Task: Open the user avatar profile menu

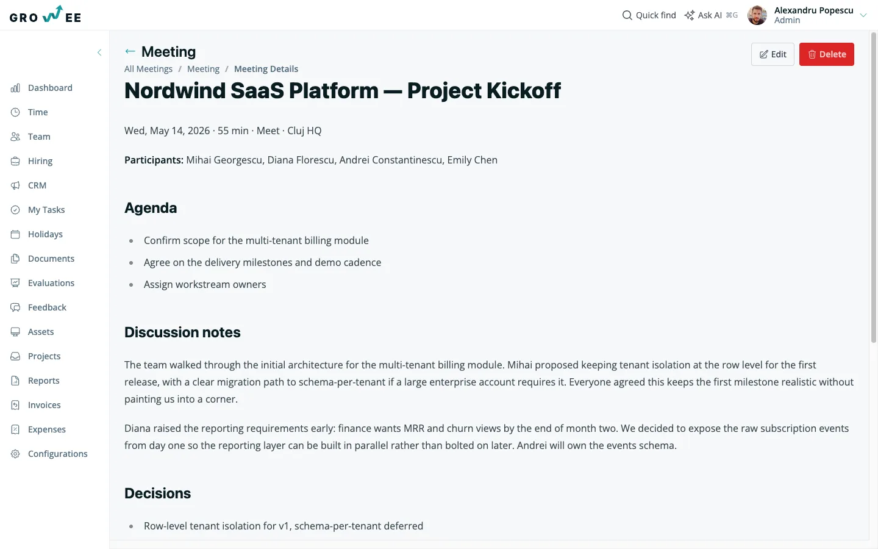Action: pyautogui.click(x=757, y=15)
